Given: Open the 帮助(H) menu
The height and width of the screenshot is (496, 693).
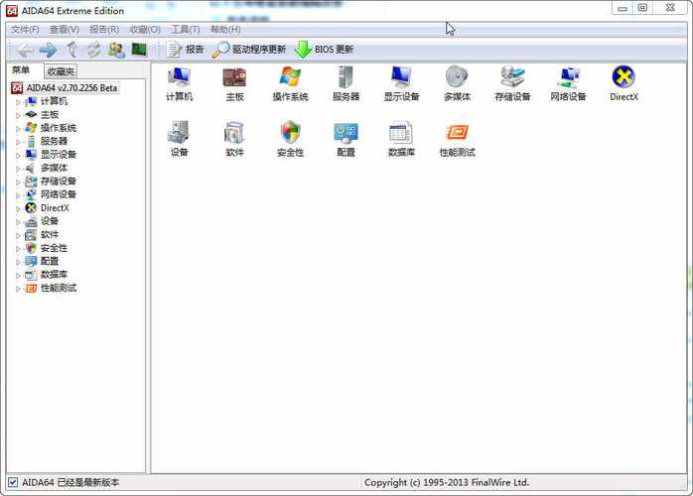Looking at the screenshot, I should coord(225,30).
